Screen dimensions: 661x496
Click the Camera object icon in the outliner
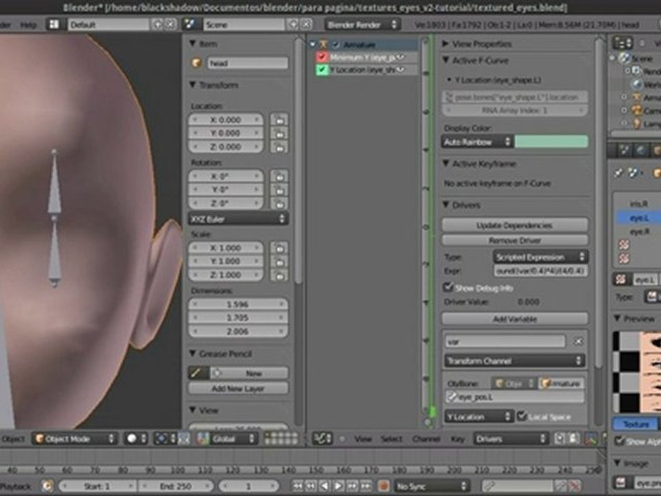pos(636,110)
